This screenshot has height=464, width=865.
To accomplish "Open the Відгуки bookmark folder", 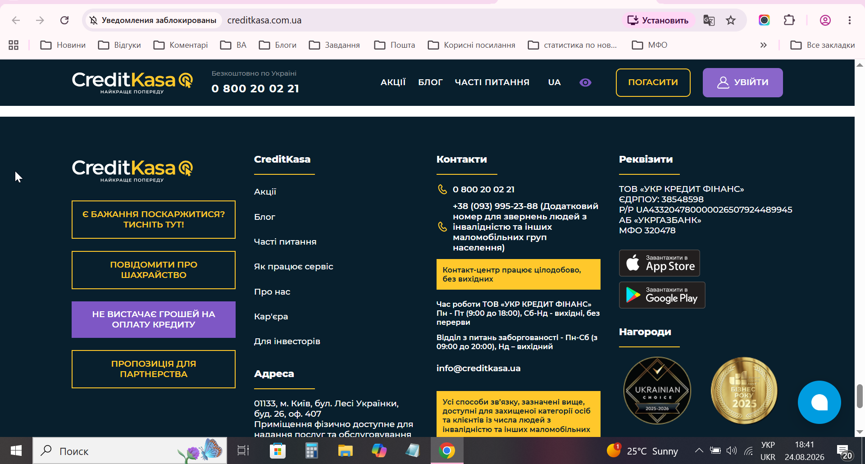I will click(120, 45).
